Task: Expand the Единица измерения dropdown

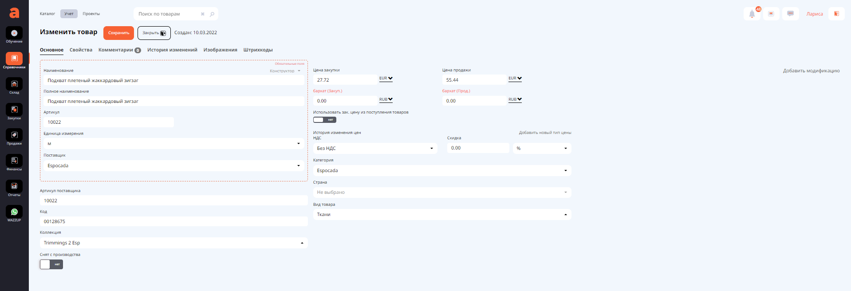Action: [x=173, y=144]
